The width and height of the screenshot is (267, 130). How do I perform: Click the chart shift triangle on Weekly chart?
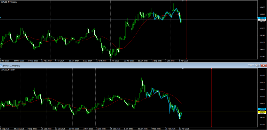pos(182,1)
